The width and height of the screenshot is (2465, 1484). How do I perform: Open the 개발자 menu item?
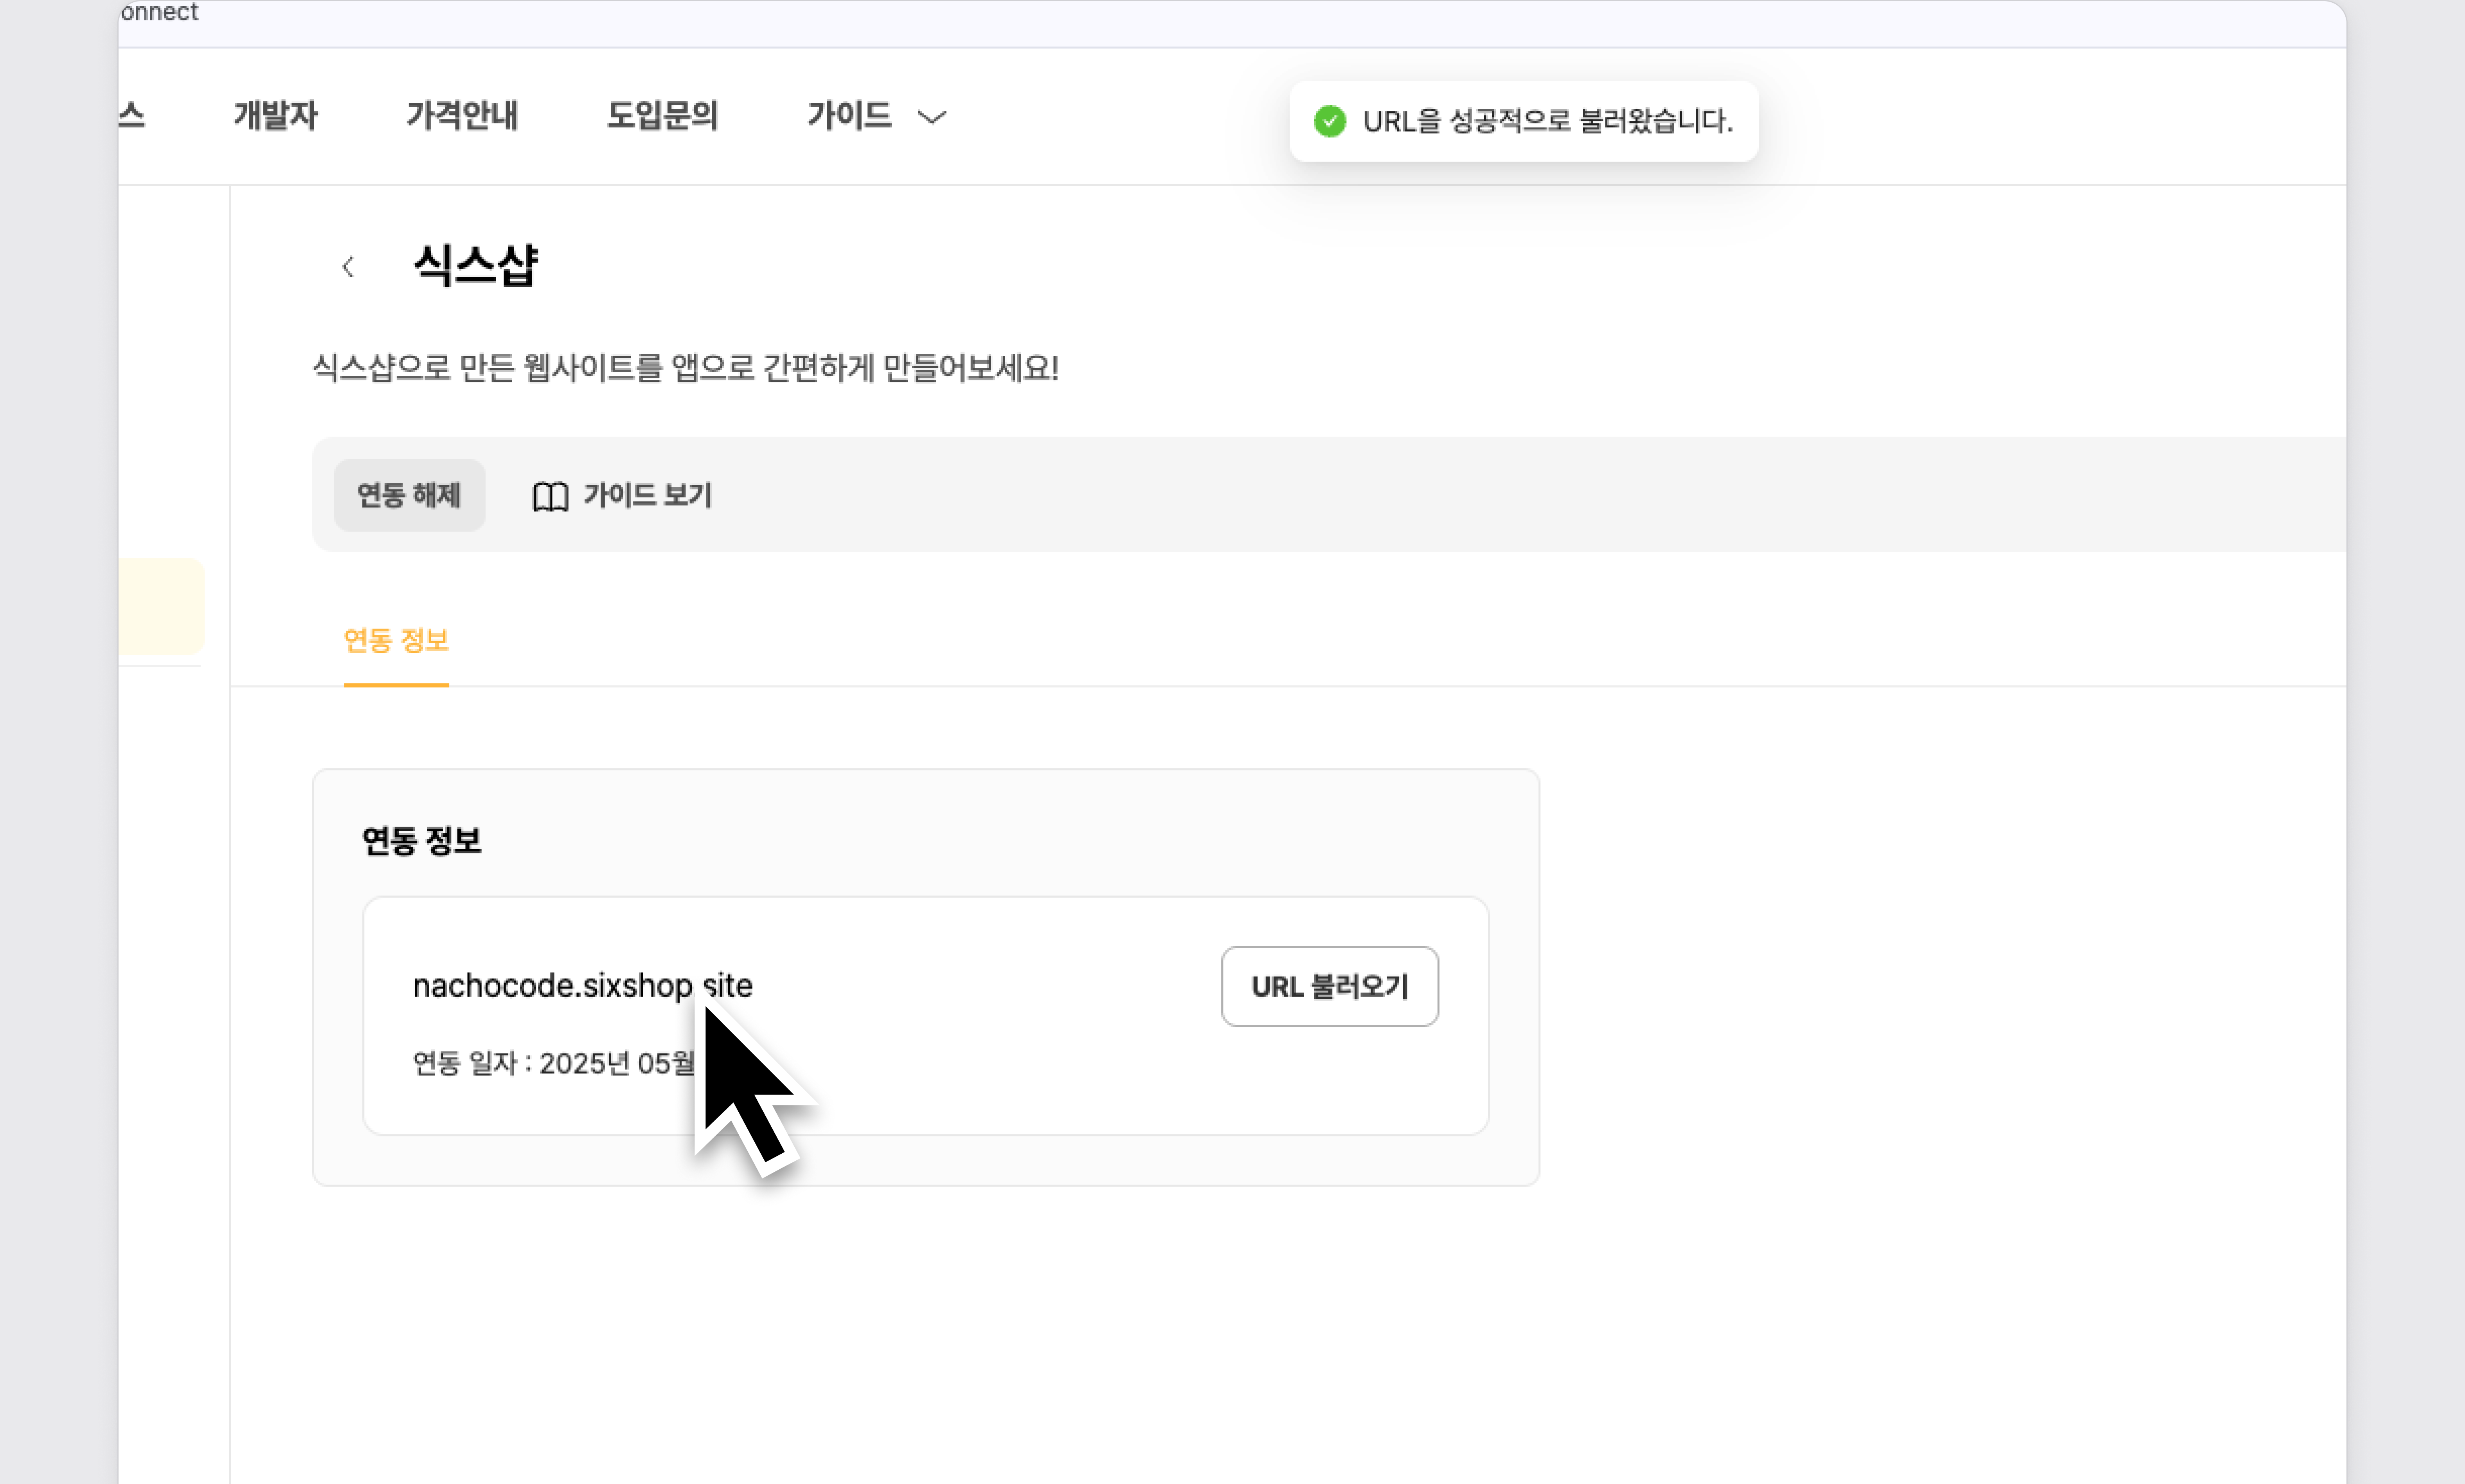[275, 116]
